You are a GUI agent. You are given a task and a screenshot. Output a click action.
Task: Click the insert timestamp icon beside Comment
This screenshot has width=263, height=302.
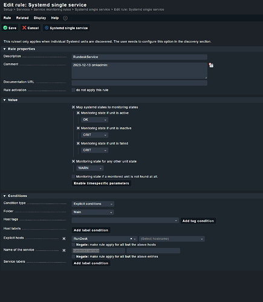pyautogui.click(x=211, y=65)
